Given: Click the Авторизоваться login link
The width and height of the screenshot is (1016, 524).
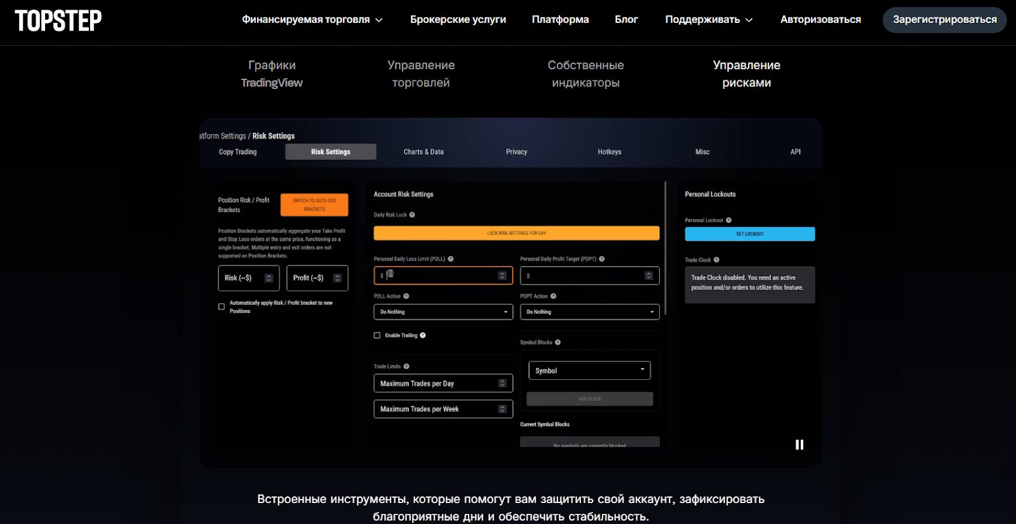Looking at the screenshot, I should [820, 20].
